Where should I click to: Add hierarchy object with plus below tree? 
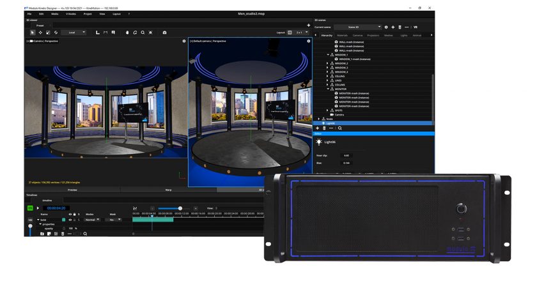point(318,128)
